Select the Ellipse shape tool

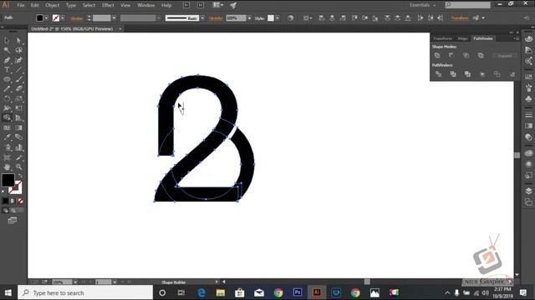7,79
